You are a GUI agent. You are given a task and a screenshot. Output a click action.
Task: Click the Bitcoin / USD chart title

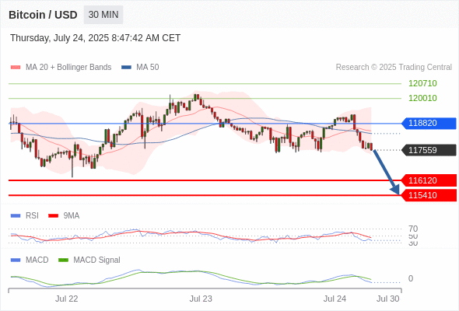tap(43, 15)
